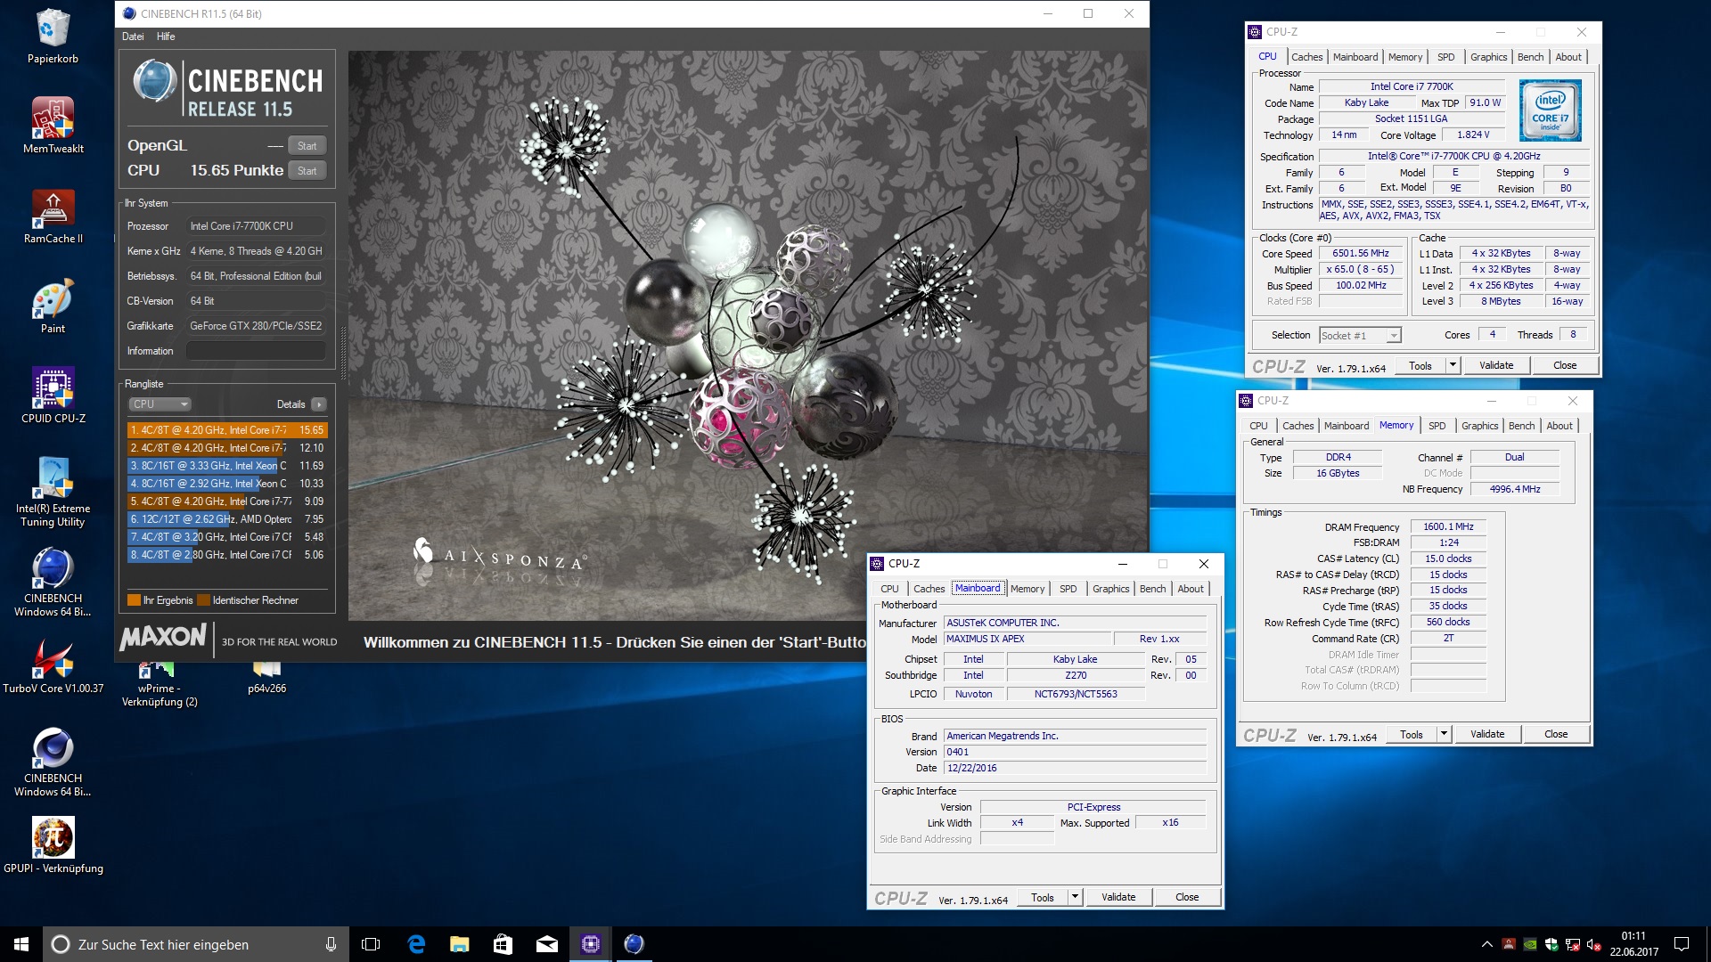Open the p64v266 folder icon
This screenshot has width=1711, height=962.
pyautogui.click(x=266, y=679)
